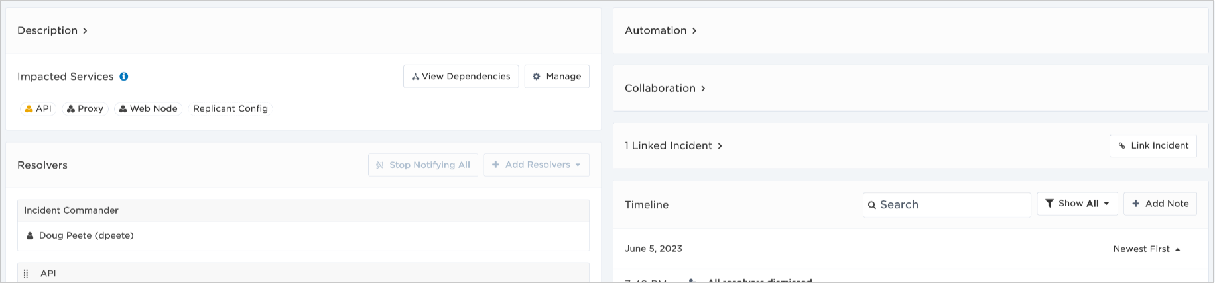Viewport: 1215px width, 283px height.
Task: Click Stop Notifying All resolvers
Action: tap(422, 165)
